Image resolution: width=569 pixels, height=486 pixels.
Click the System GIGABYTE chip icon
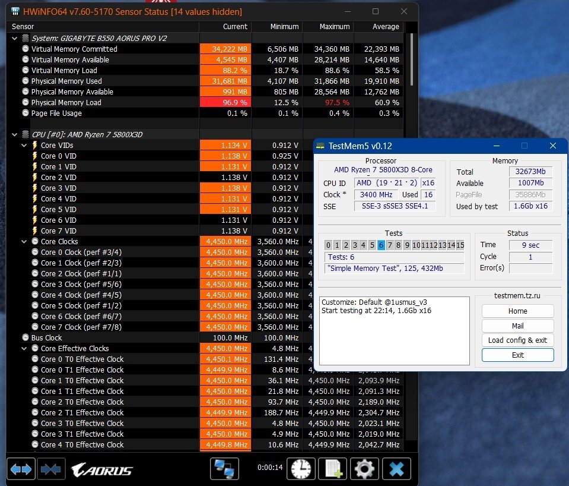coord(26,38)
